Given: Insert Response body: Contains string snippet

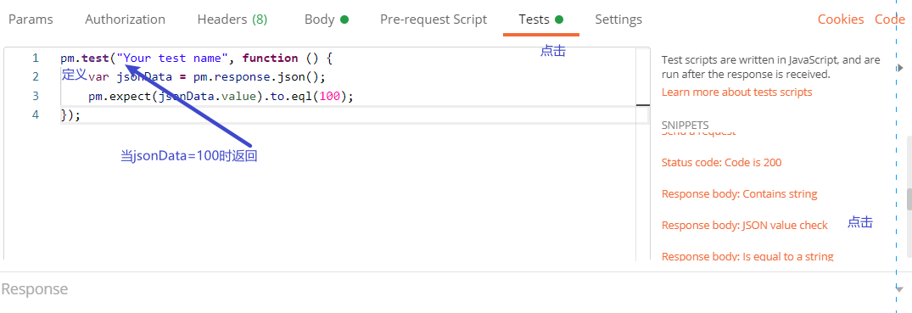Looking at the screenshot, I should coord(739,193).
